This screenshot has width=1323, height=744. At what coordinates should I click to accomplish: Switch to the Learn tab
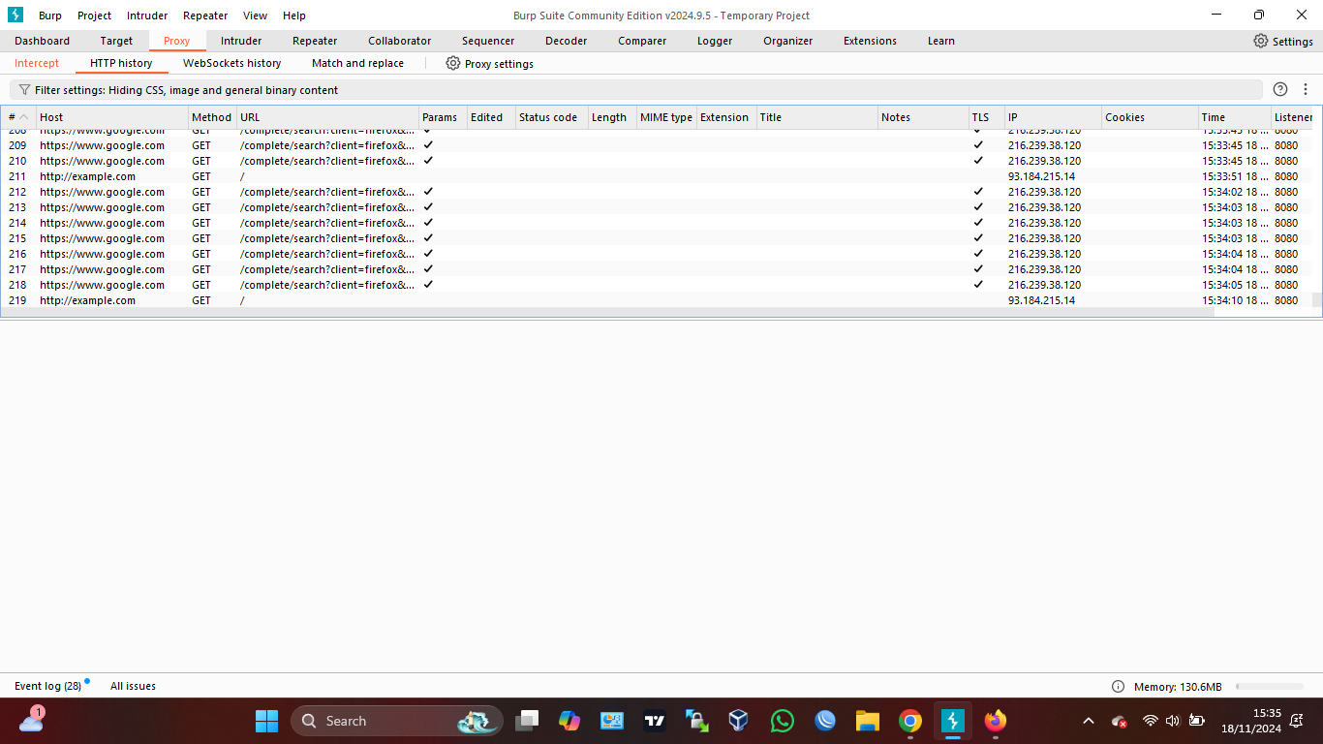[x=941, y=41]
